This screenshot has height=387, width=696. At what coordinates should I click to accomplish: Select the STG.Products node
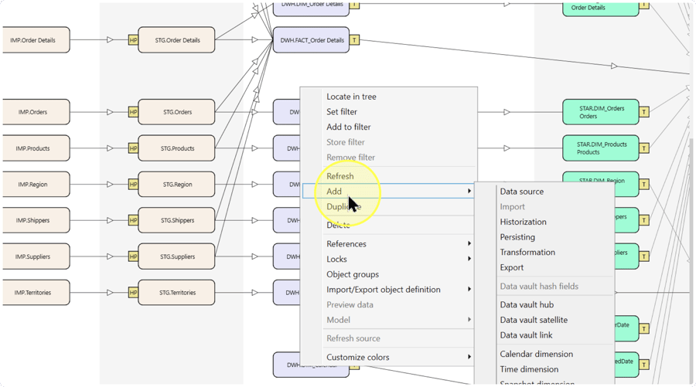(176, 148)
